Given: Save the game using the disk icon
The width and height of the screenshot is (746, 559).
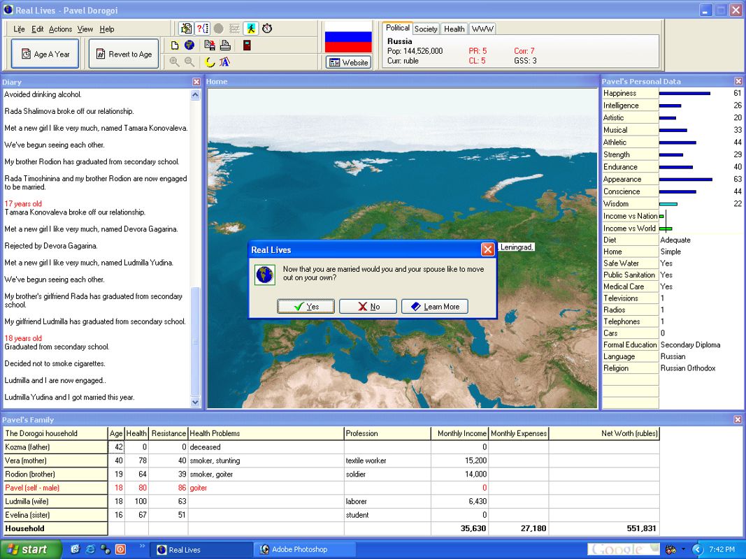Looking at the screenshot, I should tap(210, 45).
